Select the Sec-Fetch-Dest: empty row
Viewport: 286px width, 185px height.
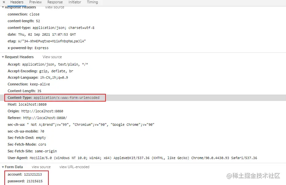(x=27, y=138)
